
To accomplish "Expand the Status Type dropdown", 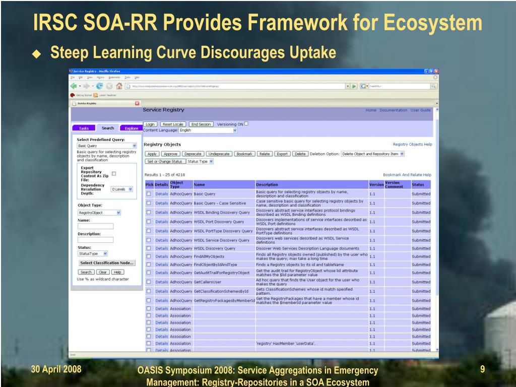I will click(200, 162).
